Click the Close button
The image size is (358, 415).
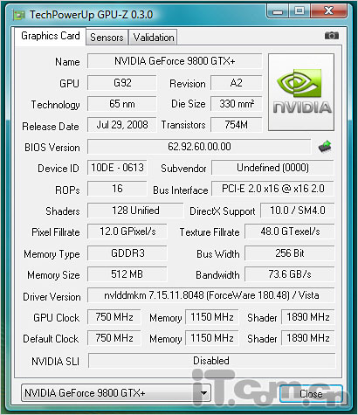tap(311, 394)
